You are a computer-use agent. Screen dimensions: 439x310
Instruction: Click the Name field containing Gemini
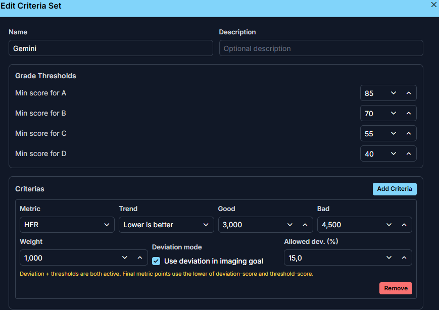111,48
